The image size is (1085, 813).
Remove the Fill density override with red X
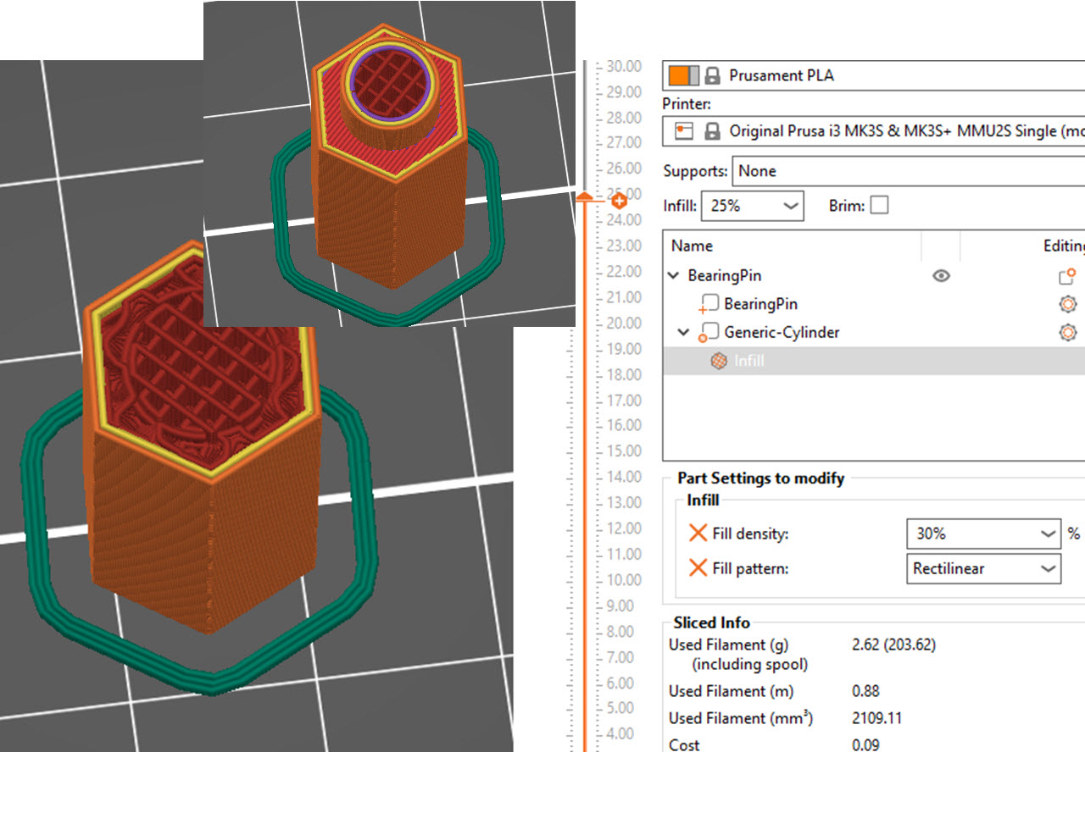[698, 533]
